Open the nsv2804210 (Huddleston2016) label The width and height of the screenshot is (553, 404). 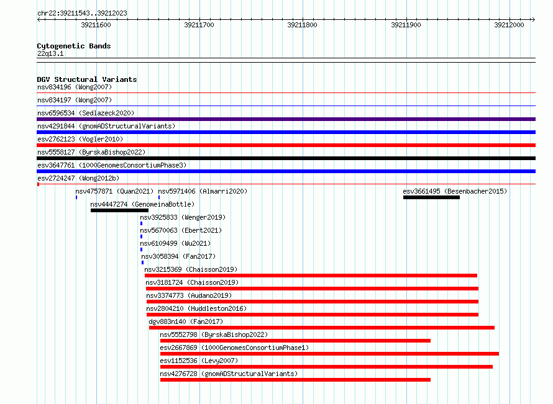196,308
